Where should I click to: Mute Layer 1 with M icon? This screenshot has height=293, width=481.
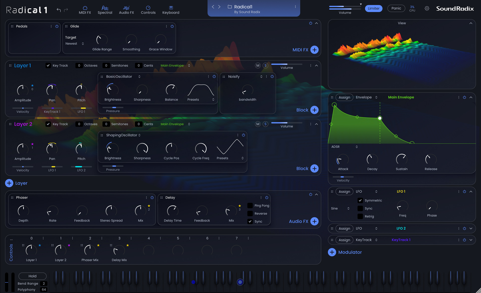[x=258, y=65]
